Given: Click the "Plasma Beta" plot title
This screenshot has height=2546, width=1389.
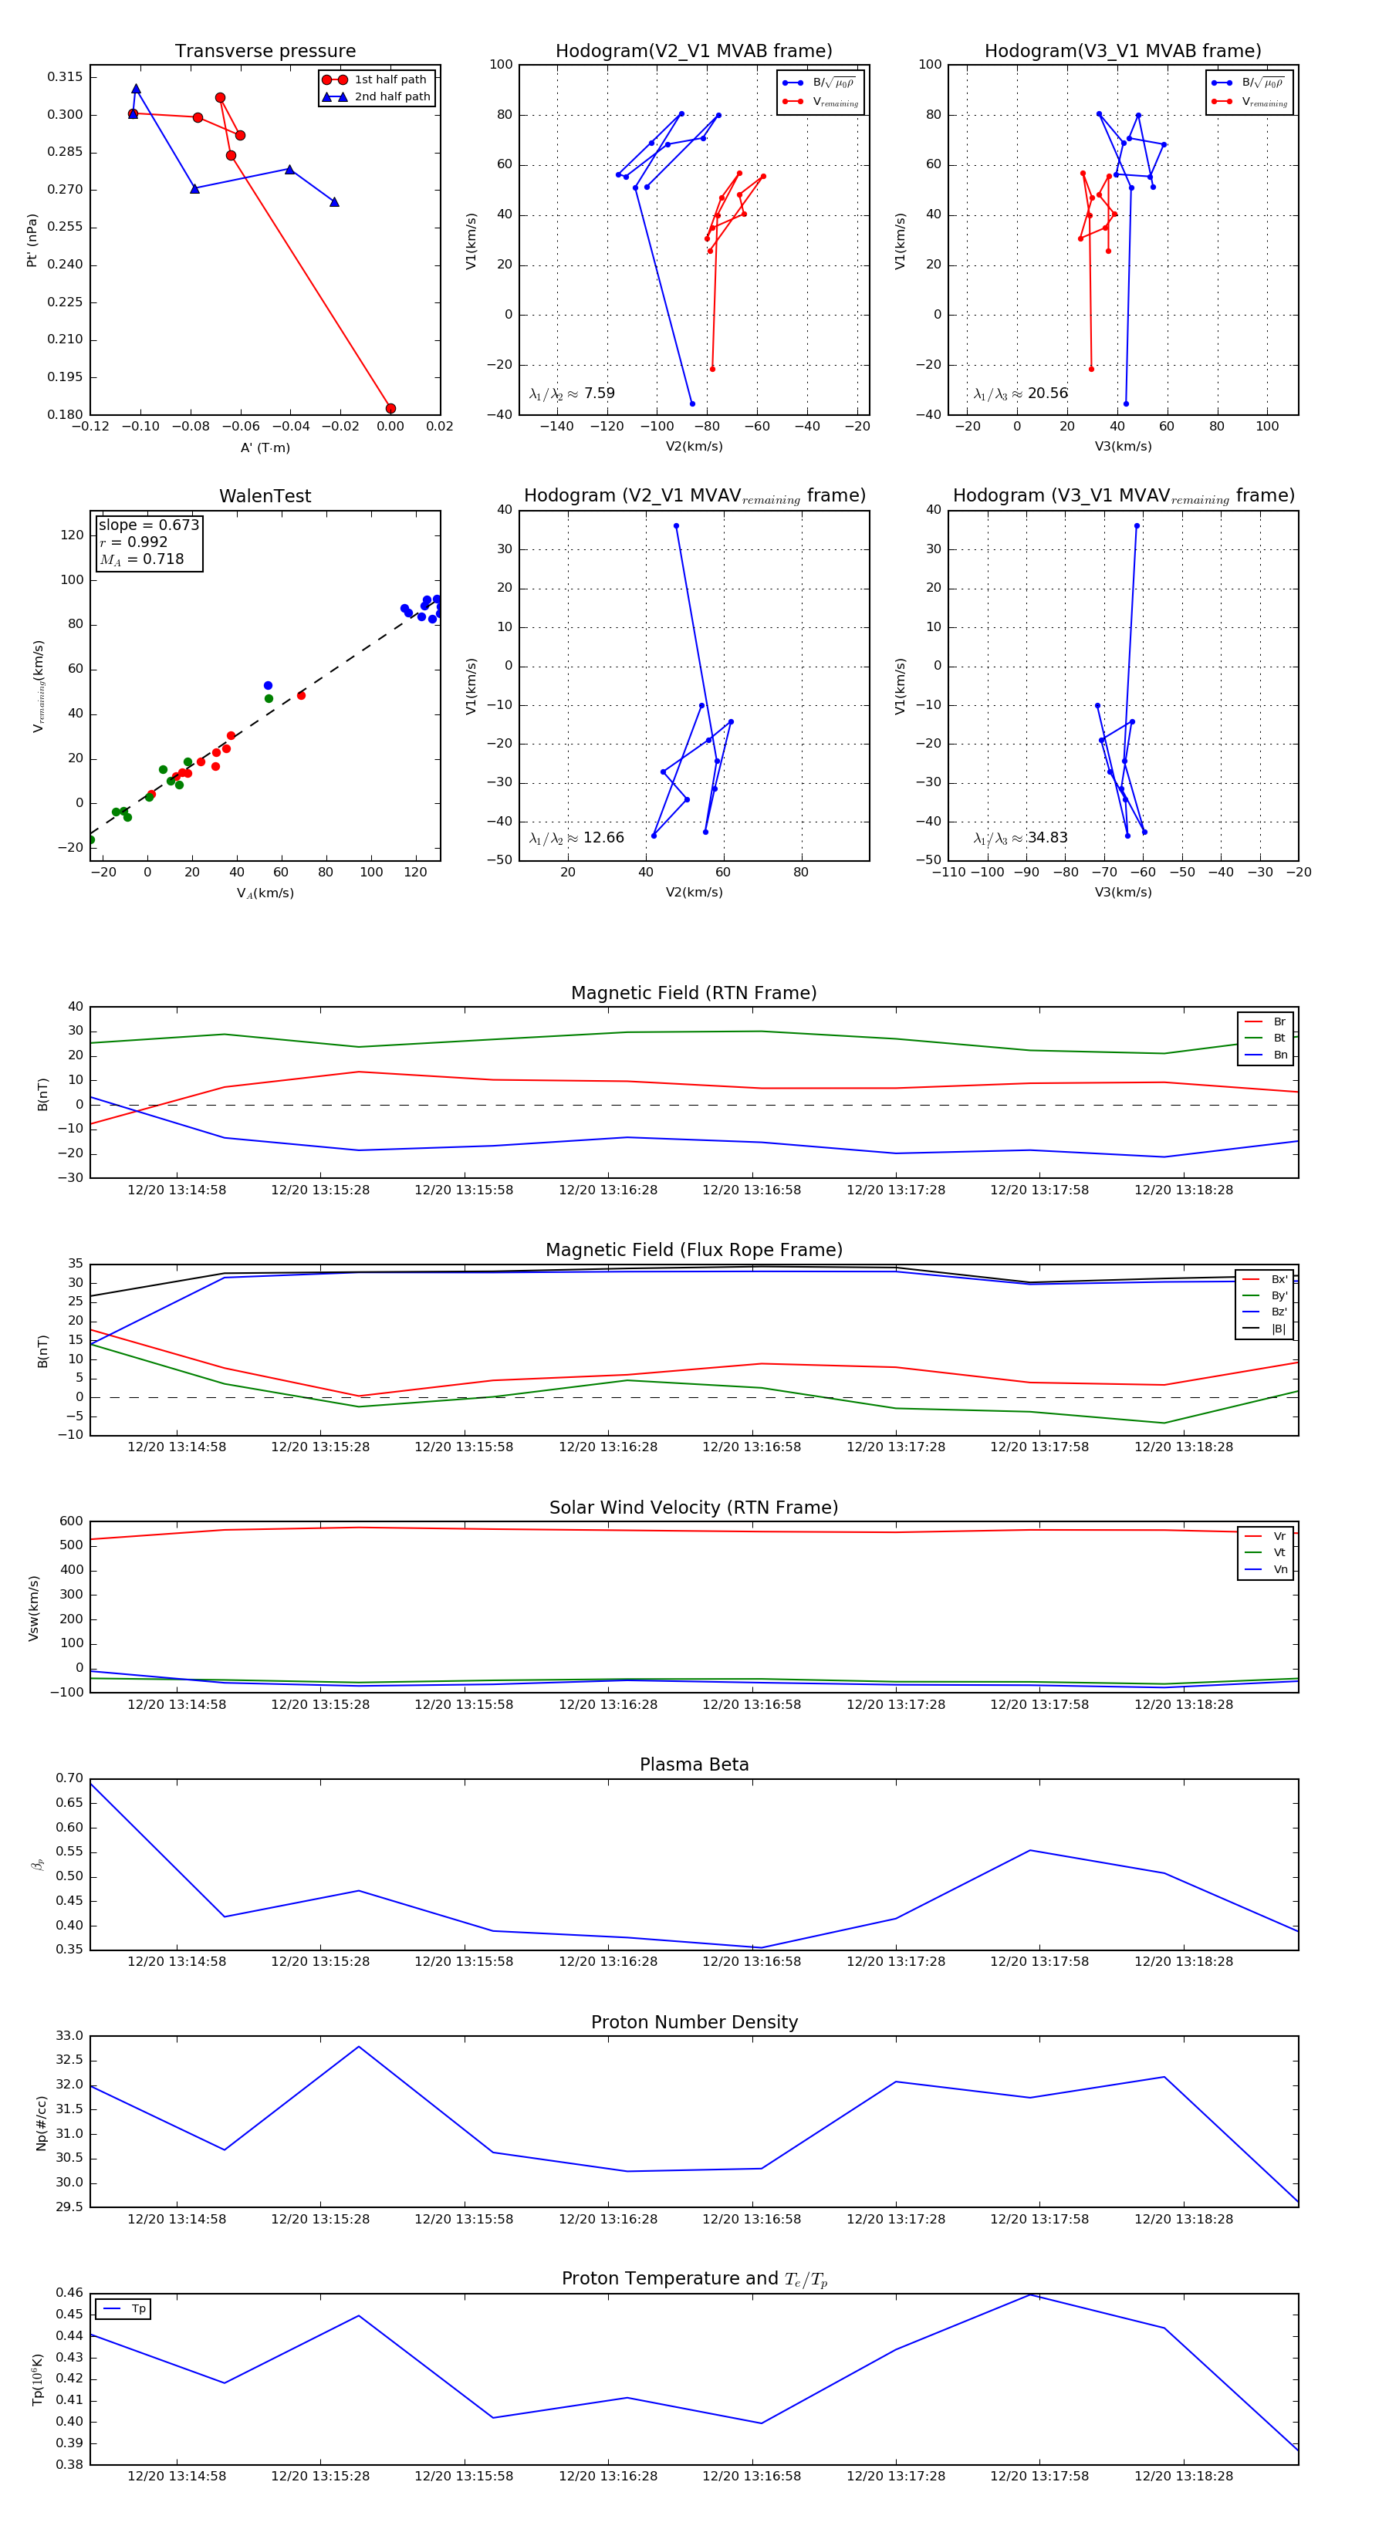Looking at the screenshot, I should pyautogui.click(x=694, y=1765).
